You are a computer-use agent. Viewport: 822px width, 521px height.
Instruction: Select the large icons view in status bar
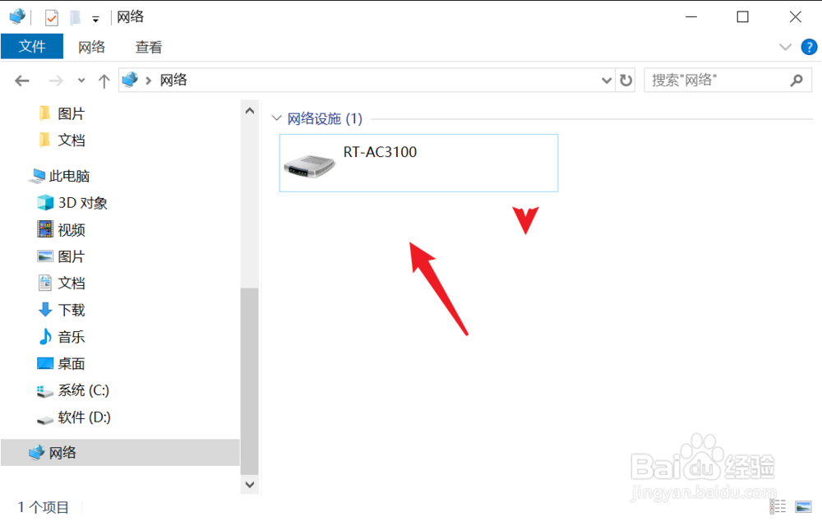point(803,506)
